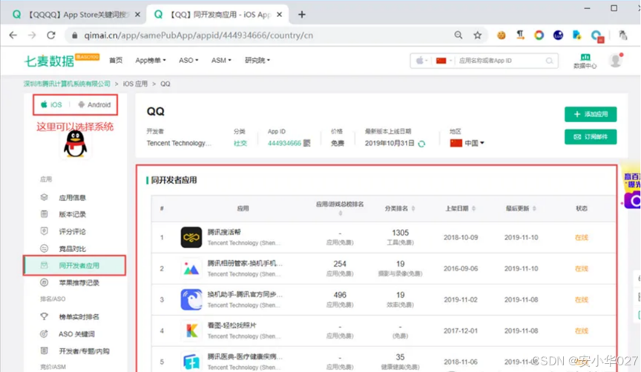
Task: Close the App Store关键词 tab
Action: click(137, 15)
